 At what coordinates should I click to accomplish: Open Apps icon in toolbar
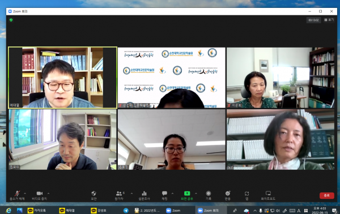(246, 195)
